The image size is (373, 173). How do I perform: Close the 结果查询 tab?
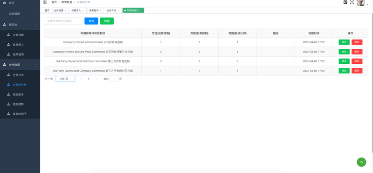point(101,11)
